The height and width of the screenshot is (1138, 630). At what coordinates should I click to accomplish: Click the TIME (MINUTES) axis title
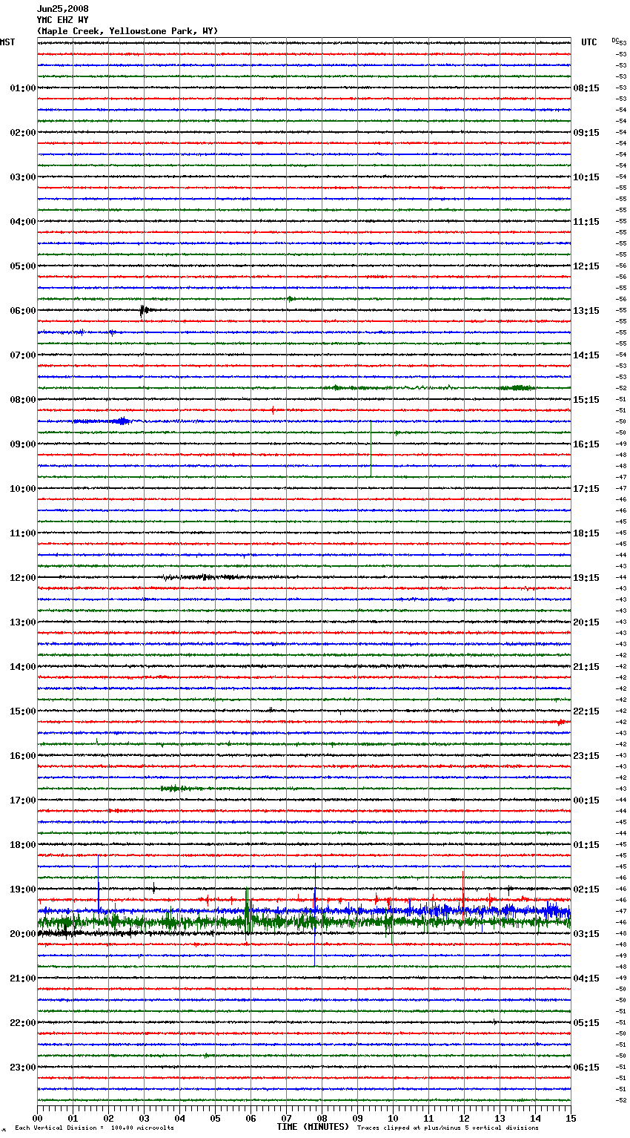(x=313, y=1127)
